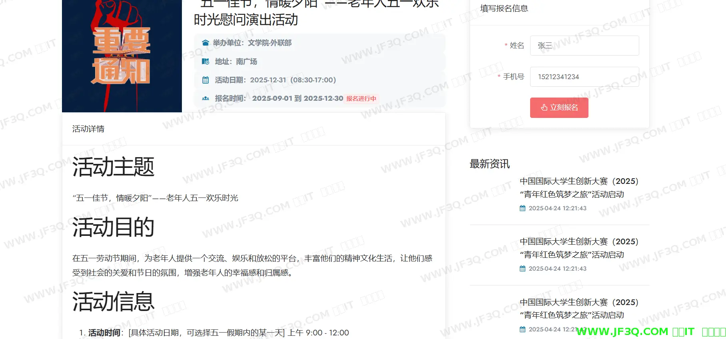The image size is (726, 339).
Task: Click the calendar icon under the third news item
Action: [523, 329]
